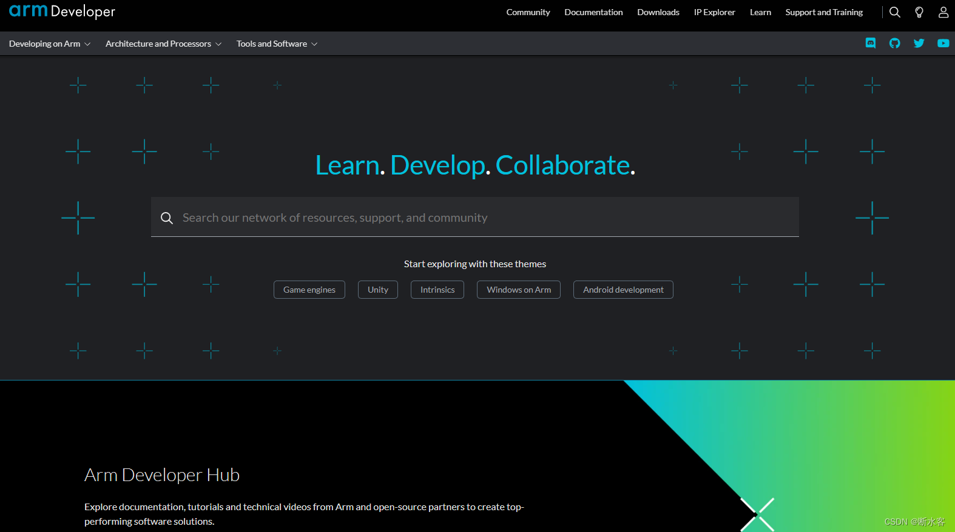
Task: Open the Arm Developer logo homepage
Action: [62, 11]
